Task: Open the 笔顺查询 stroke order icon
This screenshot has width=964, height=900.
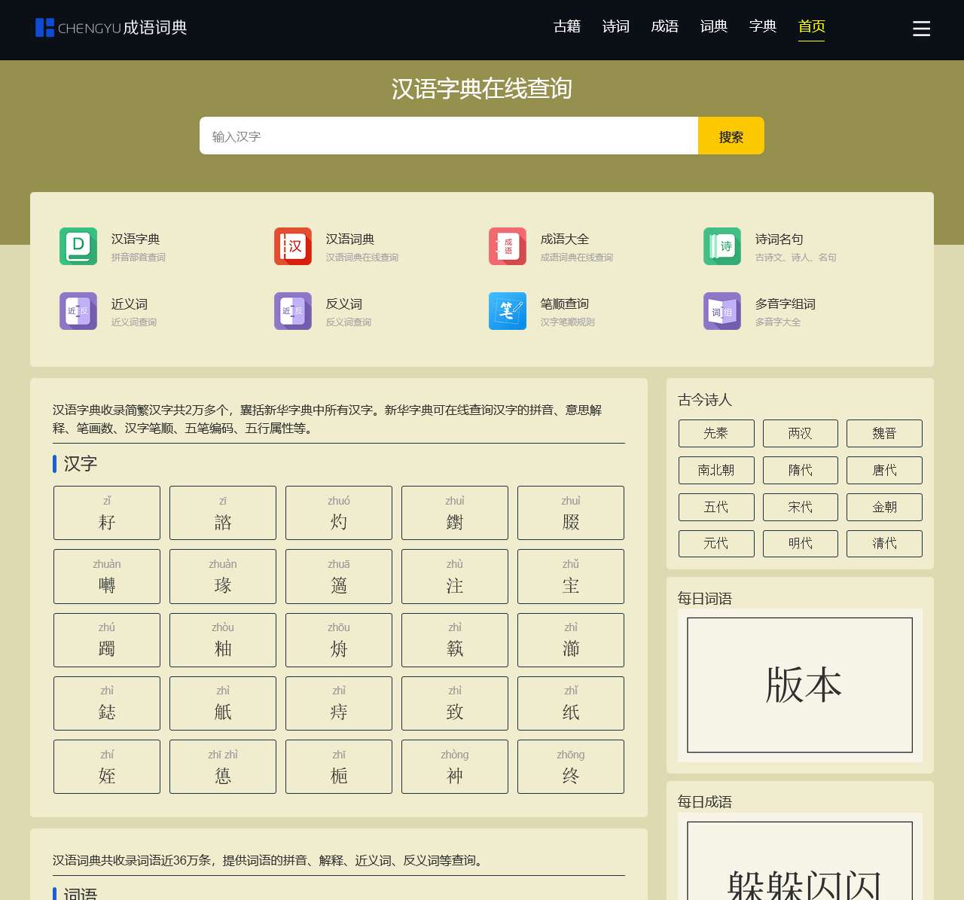Action: point(507,311)
